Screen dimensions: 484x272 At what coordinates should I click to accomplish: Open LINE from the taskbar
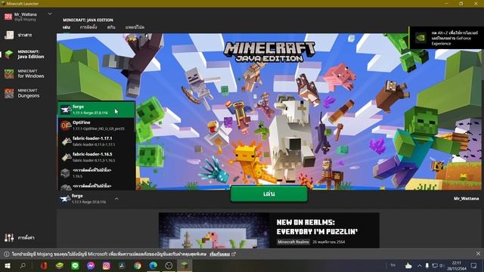click(x=75, y=265)
